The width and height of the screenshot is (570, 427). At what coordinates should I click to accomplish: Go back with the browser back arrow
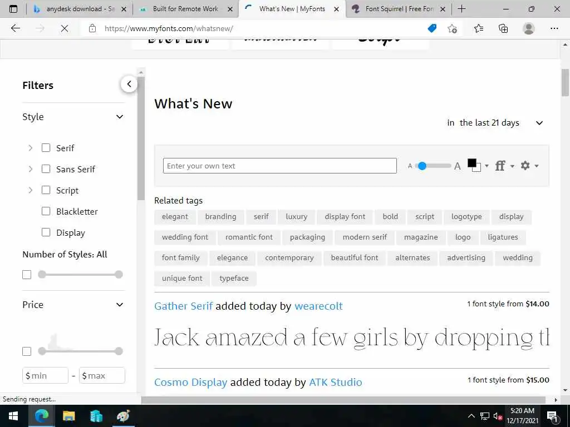point(15,28)
